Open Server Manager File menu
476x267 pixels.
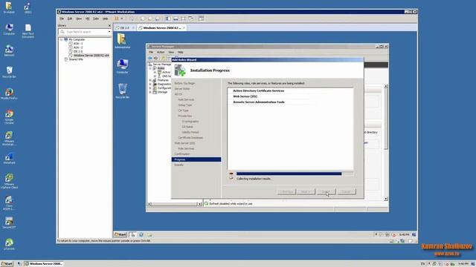click(151, 53)
